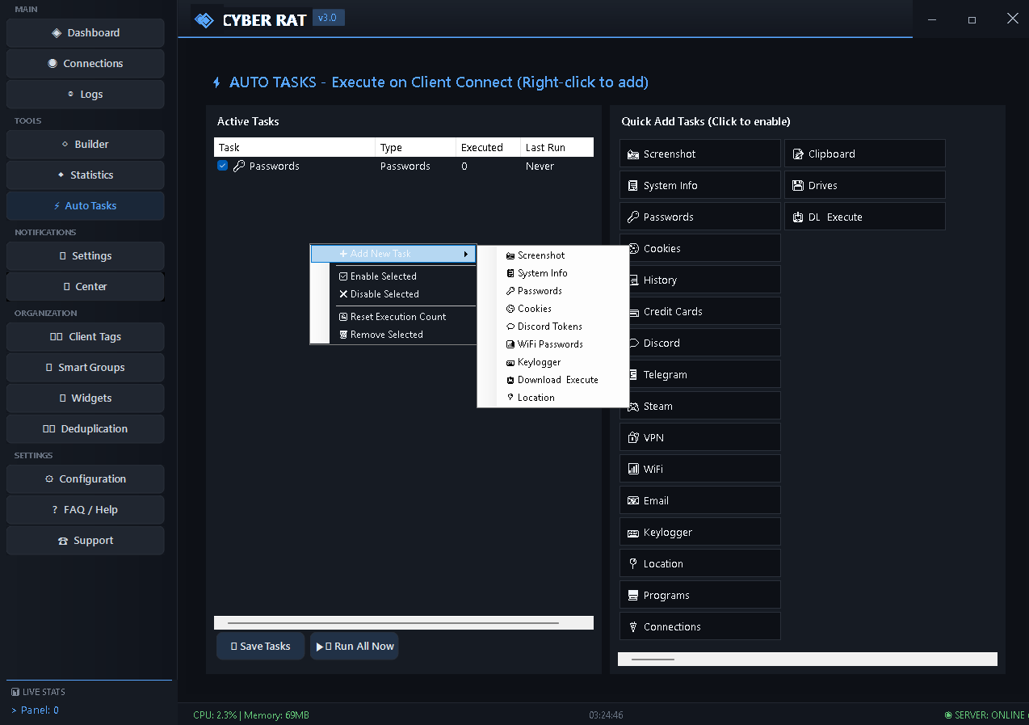Sort by the Type column header

tap(416, 148)
